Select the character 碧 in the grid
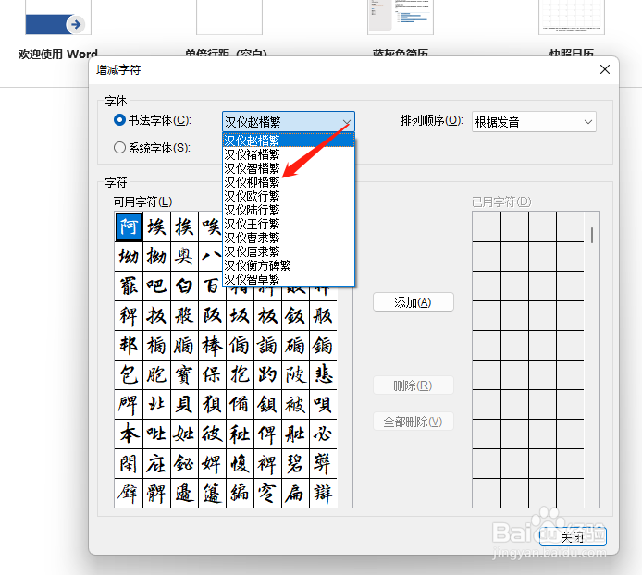Viewport: 642px width, 575px height. (295, 463)
